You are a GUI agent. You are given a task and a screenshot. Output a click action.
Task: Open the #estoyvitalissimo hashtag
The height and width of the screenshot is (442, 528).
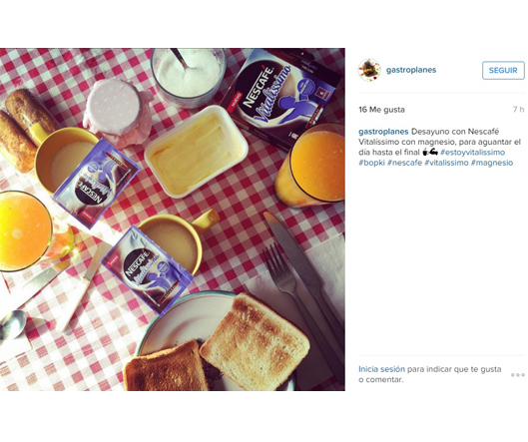[472, 153]
